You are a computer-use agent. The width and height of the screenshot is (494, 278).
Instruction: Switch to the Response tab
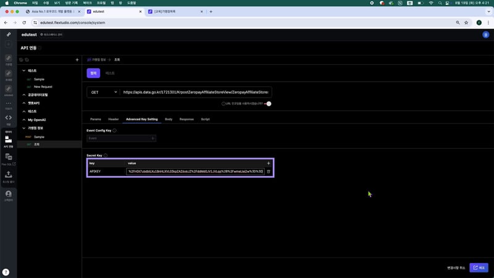[186, 119]
